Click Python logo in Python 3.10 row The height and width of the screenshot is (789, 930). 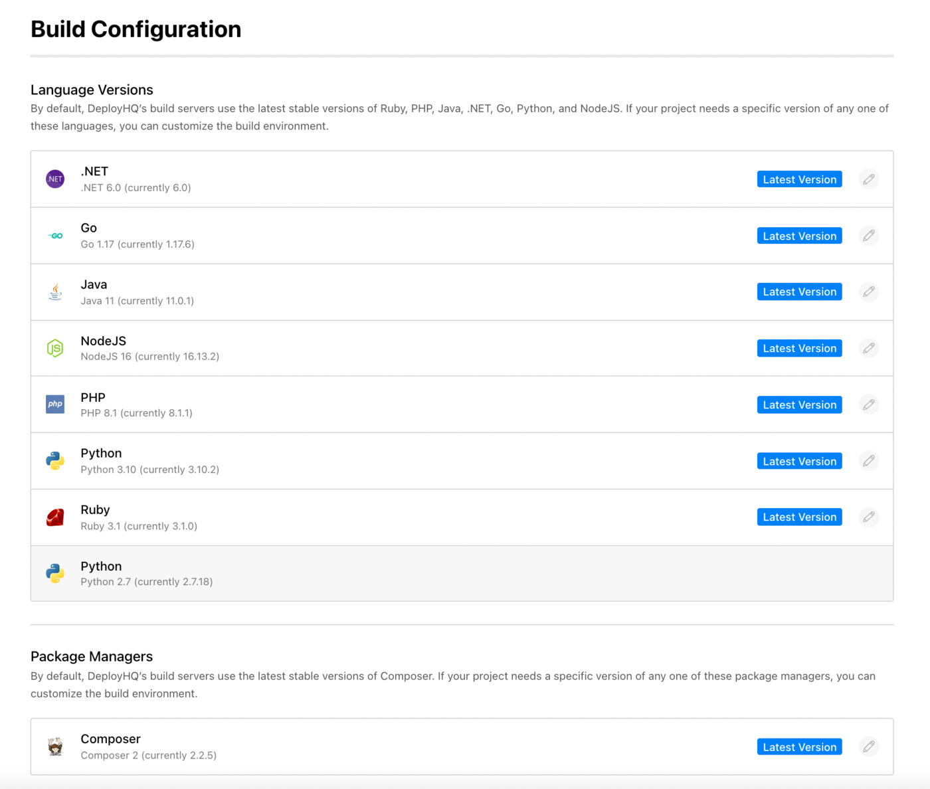55,460
